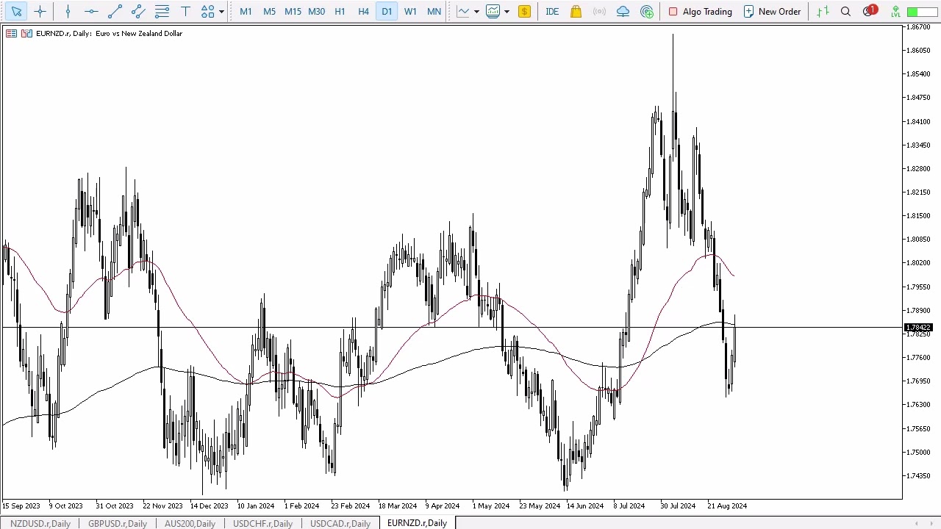Viewport: 941px width, 529px height.
Task: Click the 21 Aug 2024 date label
Action: click(x=727, y=505)
